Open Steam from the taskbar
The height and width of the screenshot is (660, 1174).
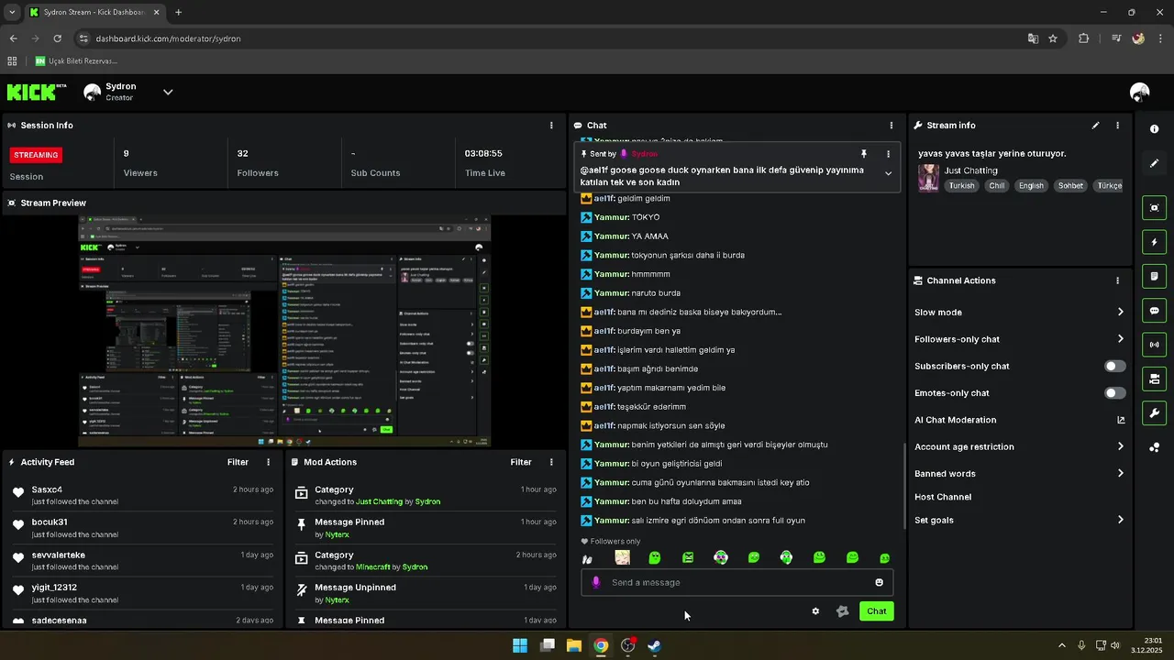pyautogui.click(x=654, y=645)
